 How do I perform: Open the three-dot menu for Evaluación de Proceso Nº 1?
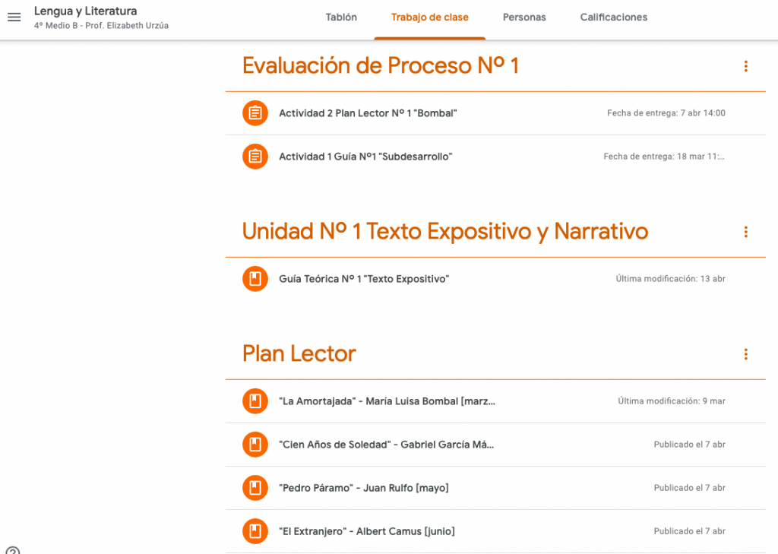coord(745,66)
